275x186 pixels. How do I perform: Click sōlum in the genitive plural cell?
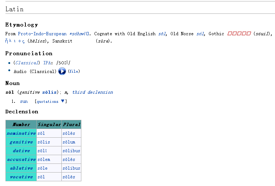tap(69, 142)
